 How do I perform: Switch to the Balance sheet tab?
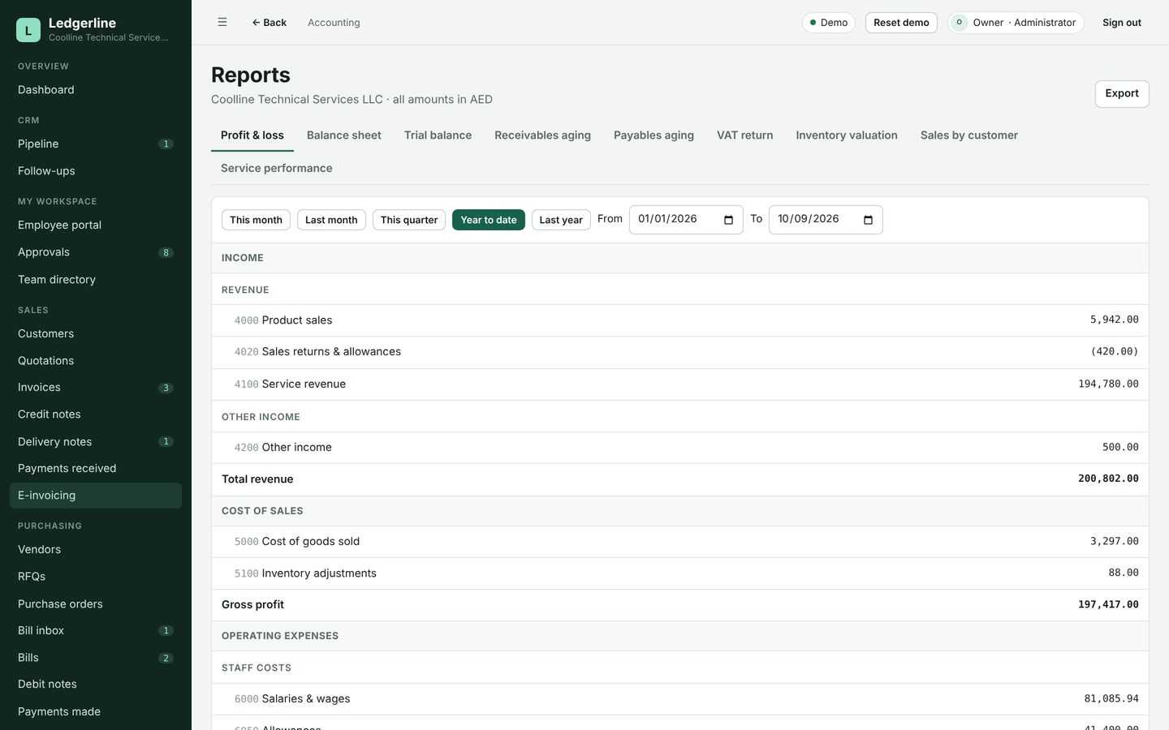[x=344, y=135]
